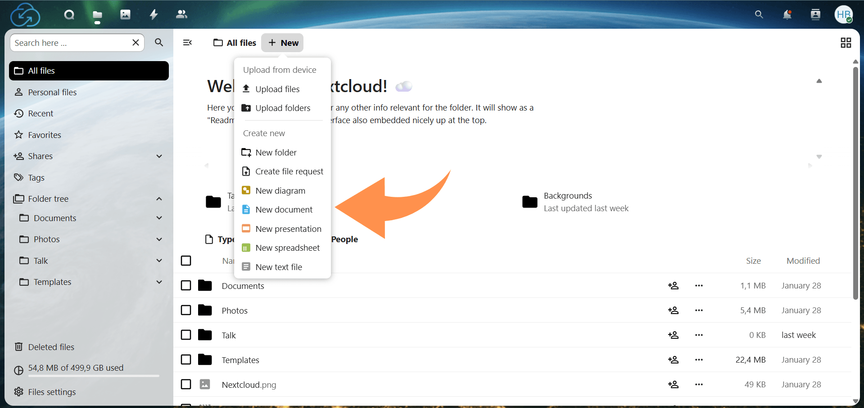Expand the Shares section in the sidebar
This screenshot has height=408, width=864.
coord(159,156)
